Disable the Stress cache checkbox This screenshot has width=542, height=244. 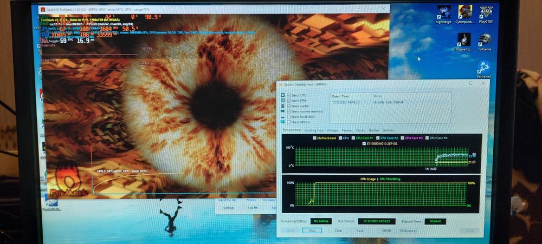(x=289, y=106)
